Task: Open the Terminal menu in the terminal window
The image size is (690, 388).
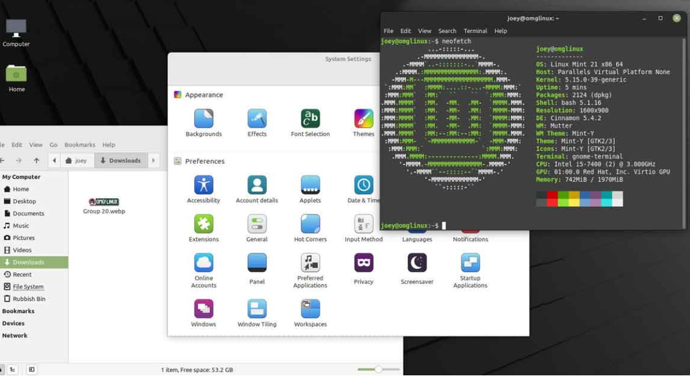Action: [475, 30]
